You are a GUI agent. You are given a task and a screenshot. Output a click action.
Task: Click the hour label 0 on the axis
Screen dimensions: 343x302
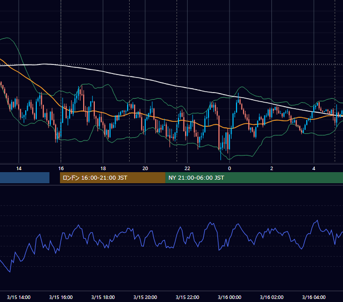click(230, 169)
